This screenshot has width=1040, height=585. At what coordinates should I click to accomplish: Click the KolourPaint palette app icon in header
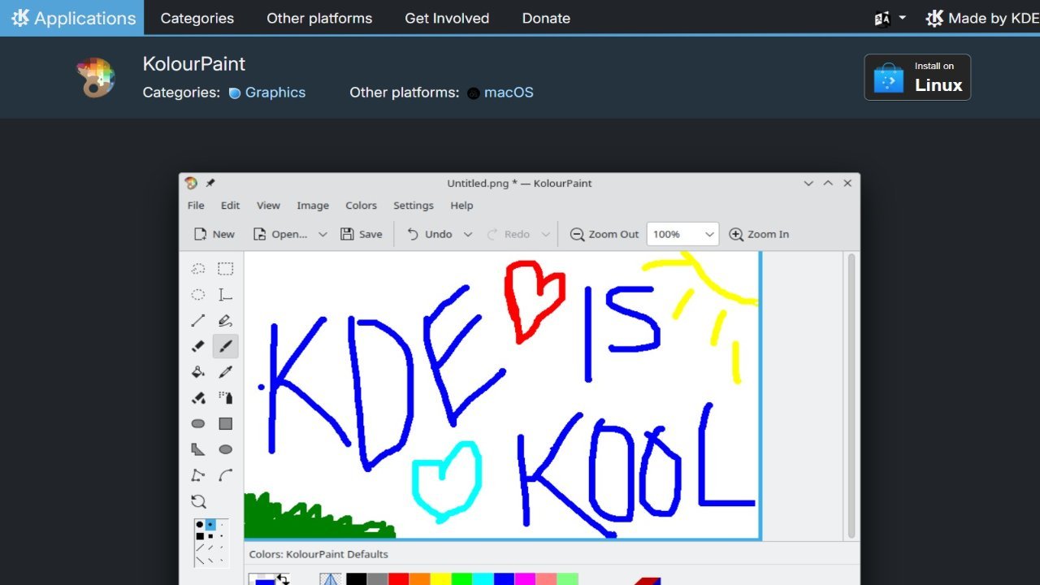click(x=96, y=78)
